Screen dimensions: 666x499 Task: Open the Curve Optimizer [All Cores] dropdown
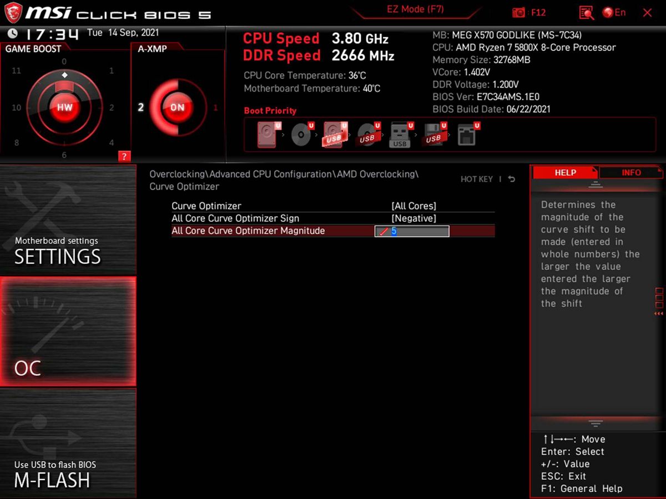point(413,206)
